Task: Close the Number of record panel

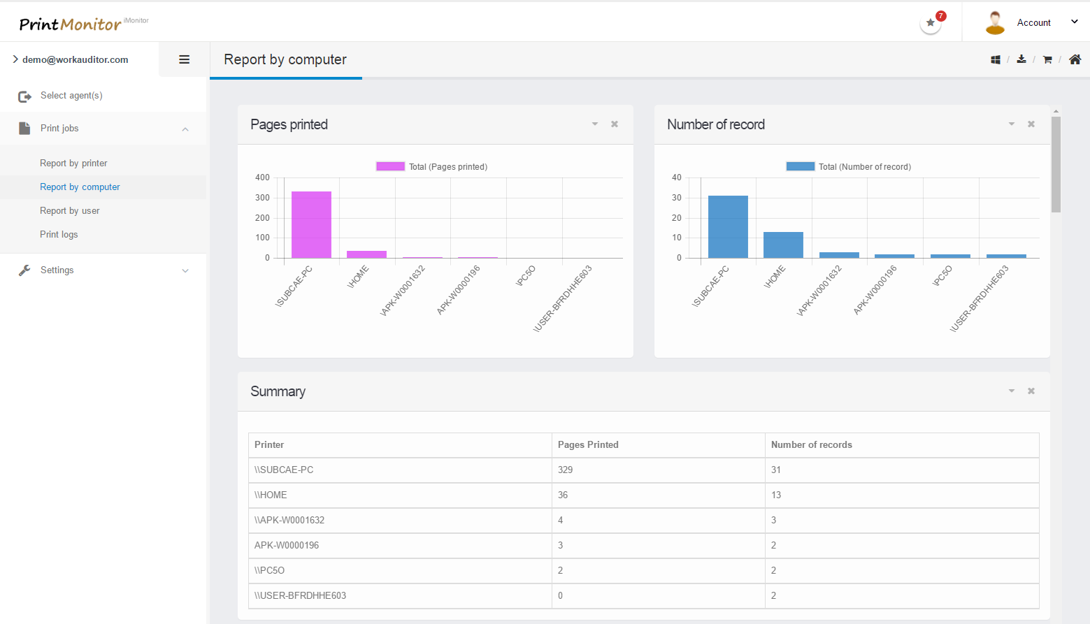Action: [x=1031, y=124]
